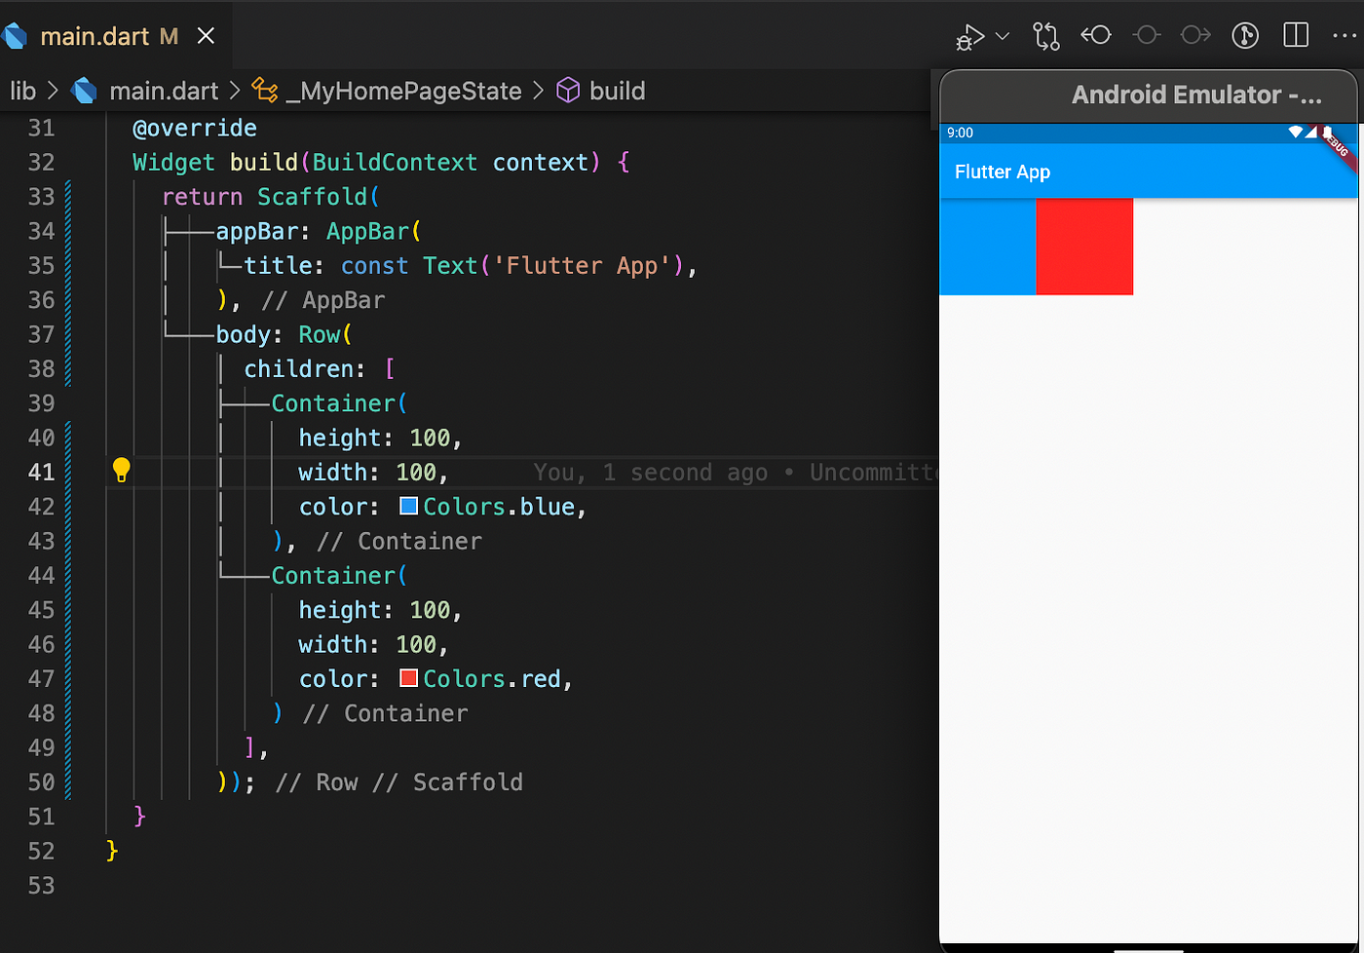
Task: Click 'Colors.red' text on line 47
Action: tap(491, 678)
